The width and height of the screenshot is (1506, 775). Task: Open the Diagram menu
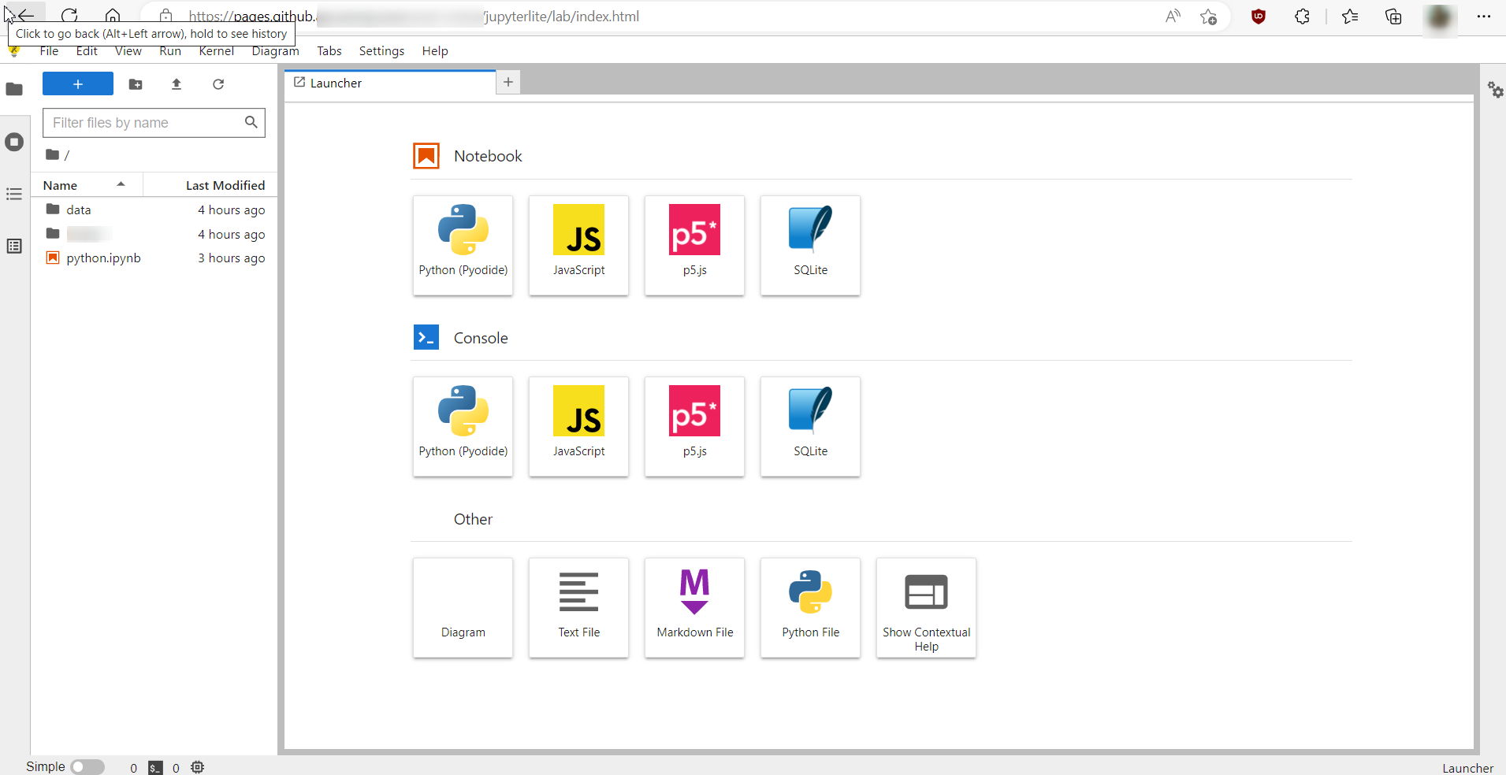click(x=275, y=51)
